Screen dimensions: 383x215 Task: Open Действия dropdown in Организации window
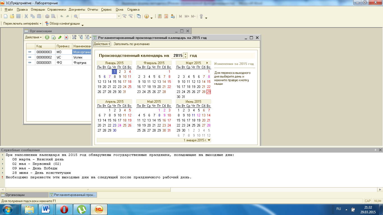pos(33,37)
